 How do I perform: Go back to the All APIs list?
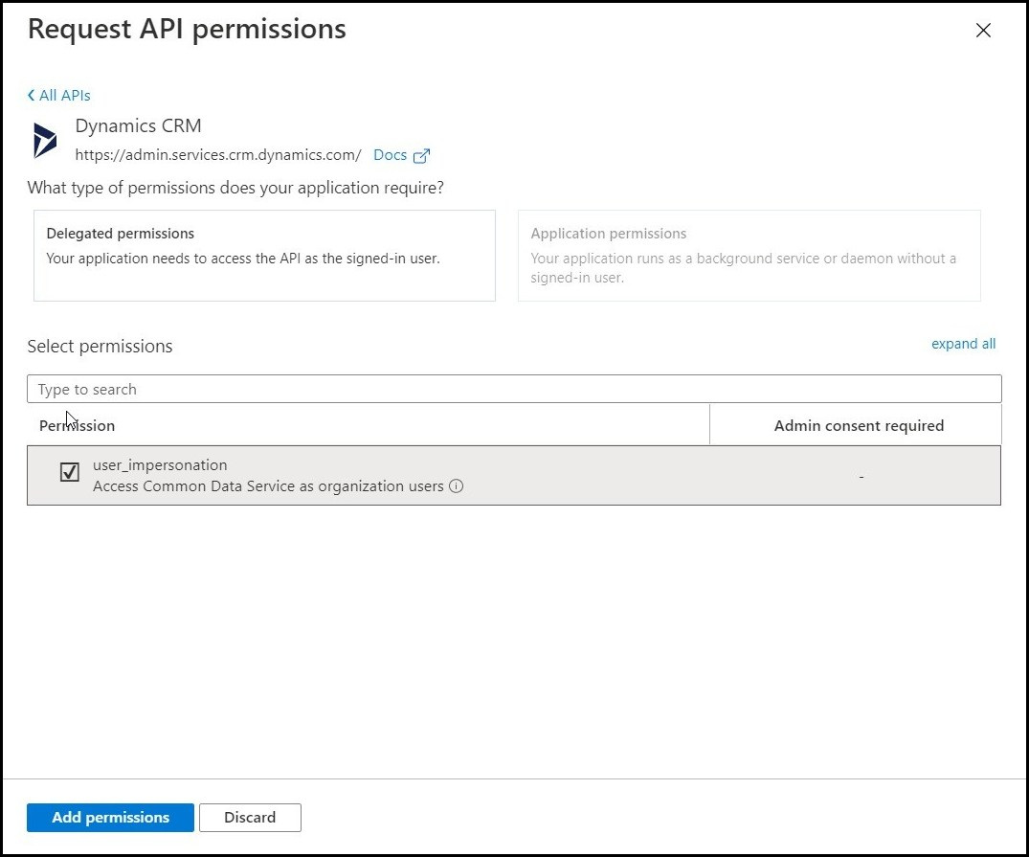[64, 96]
